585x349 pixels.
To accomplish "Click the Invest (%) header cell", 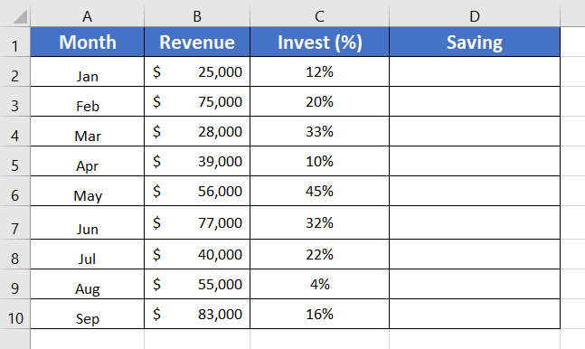I will click(319, 42).
